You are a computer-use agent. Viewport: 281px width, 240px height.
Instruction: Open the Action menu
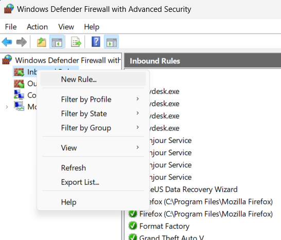coord(37,27)
